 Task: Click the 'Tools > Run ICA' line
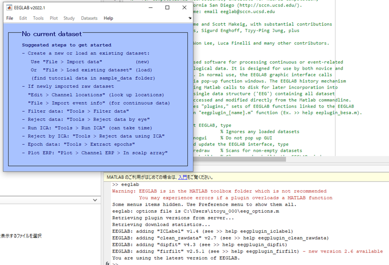click(x=87, y=128)
